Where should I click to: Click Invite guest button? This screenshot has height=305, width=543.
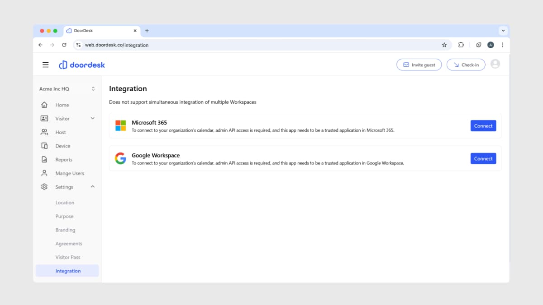(419, 65)
